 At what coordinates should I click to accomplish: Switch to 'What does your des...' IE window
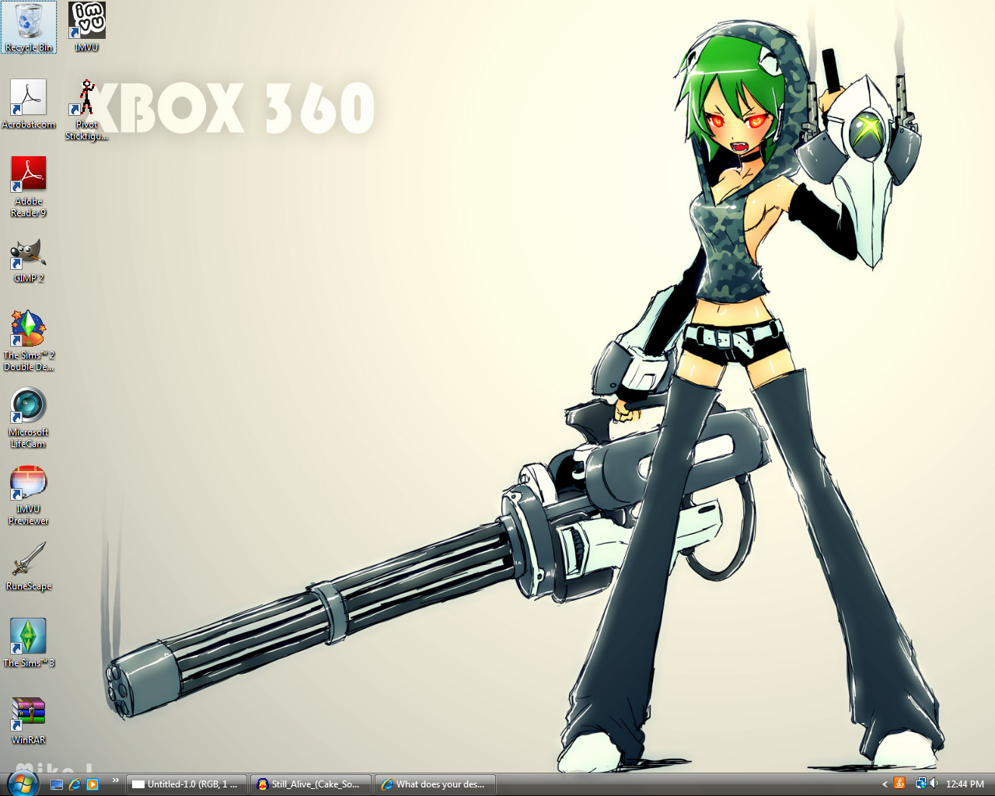tap(435, 784)
